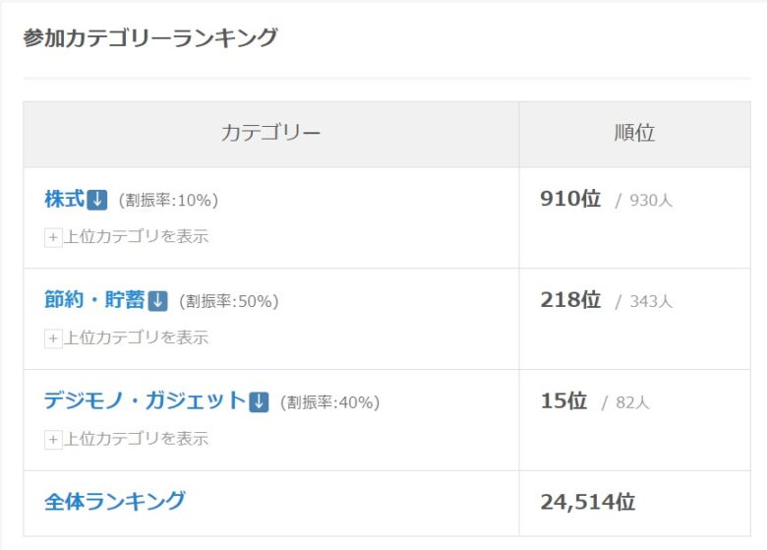Click the down-arrow icon beside 株式
Image resolution: width=767 pixels, height=550 pixels.
pyautogui.click(x=97, y=200)
